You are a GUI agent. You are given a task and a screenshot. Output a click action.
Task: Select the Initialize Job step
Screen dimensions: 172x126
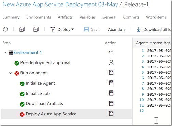tap(38, 94)
